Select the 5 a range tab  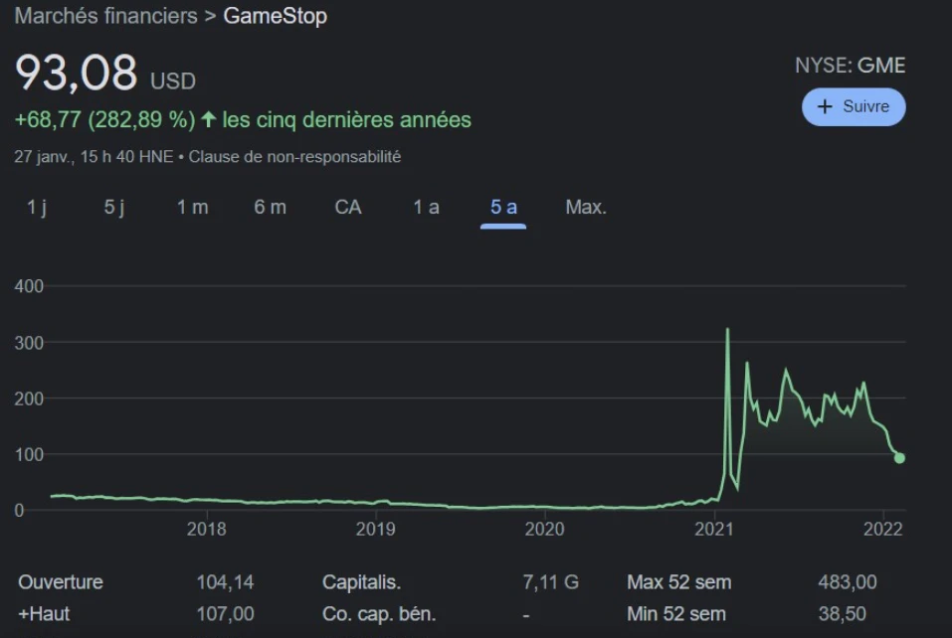503,207
